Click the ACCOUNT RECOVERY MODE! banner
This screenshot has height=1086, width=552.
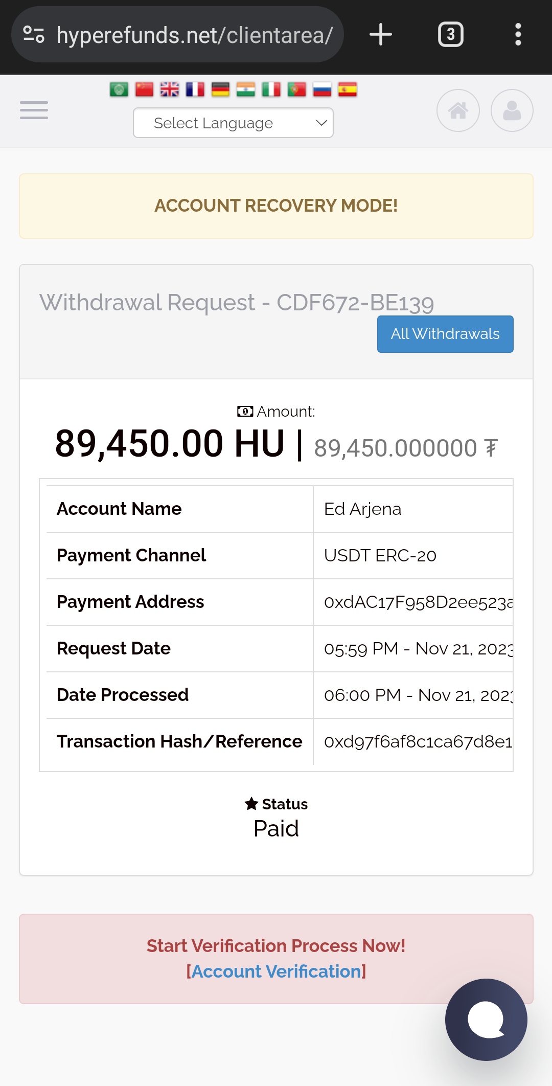276,206
